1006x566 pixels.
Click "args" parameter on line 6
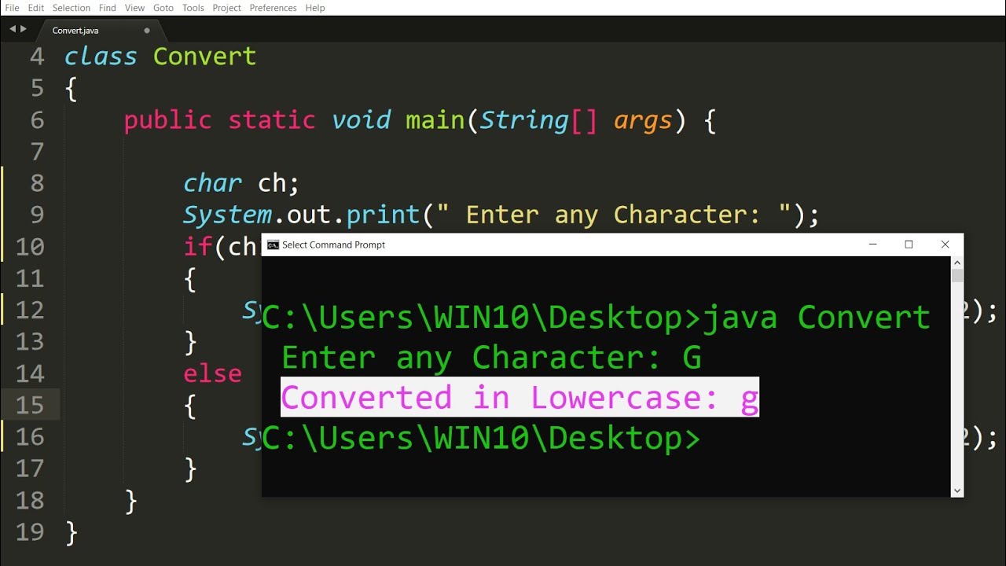pos(643,121)
